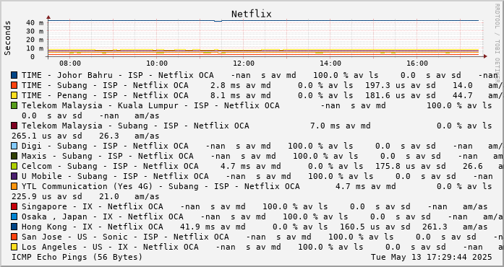
Task: Click the Osaka Japan blue legend swatch
Action: point(14,217)
